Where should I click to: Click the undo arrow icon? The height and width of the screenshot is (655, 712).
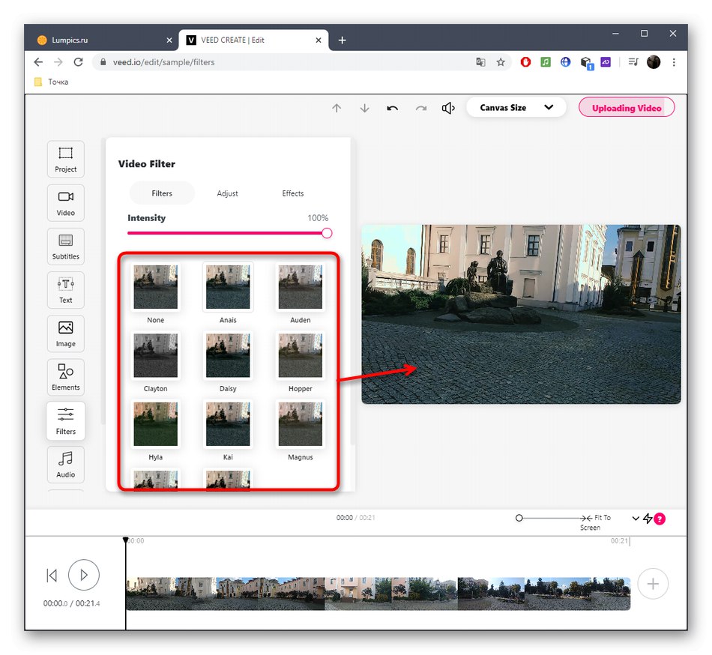(393, 108)
